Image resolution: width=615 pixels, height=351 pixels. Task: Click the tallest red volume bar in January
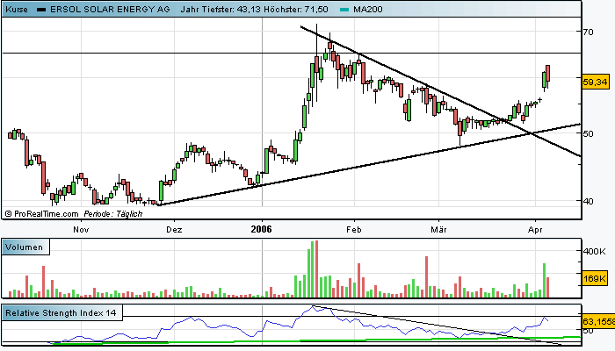(316, 269)
